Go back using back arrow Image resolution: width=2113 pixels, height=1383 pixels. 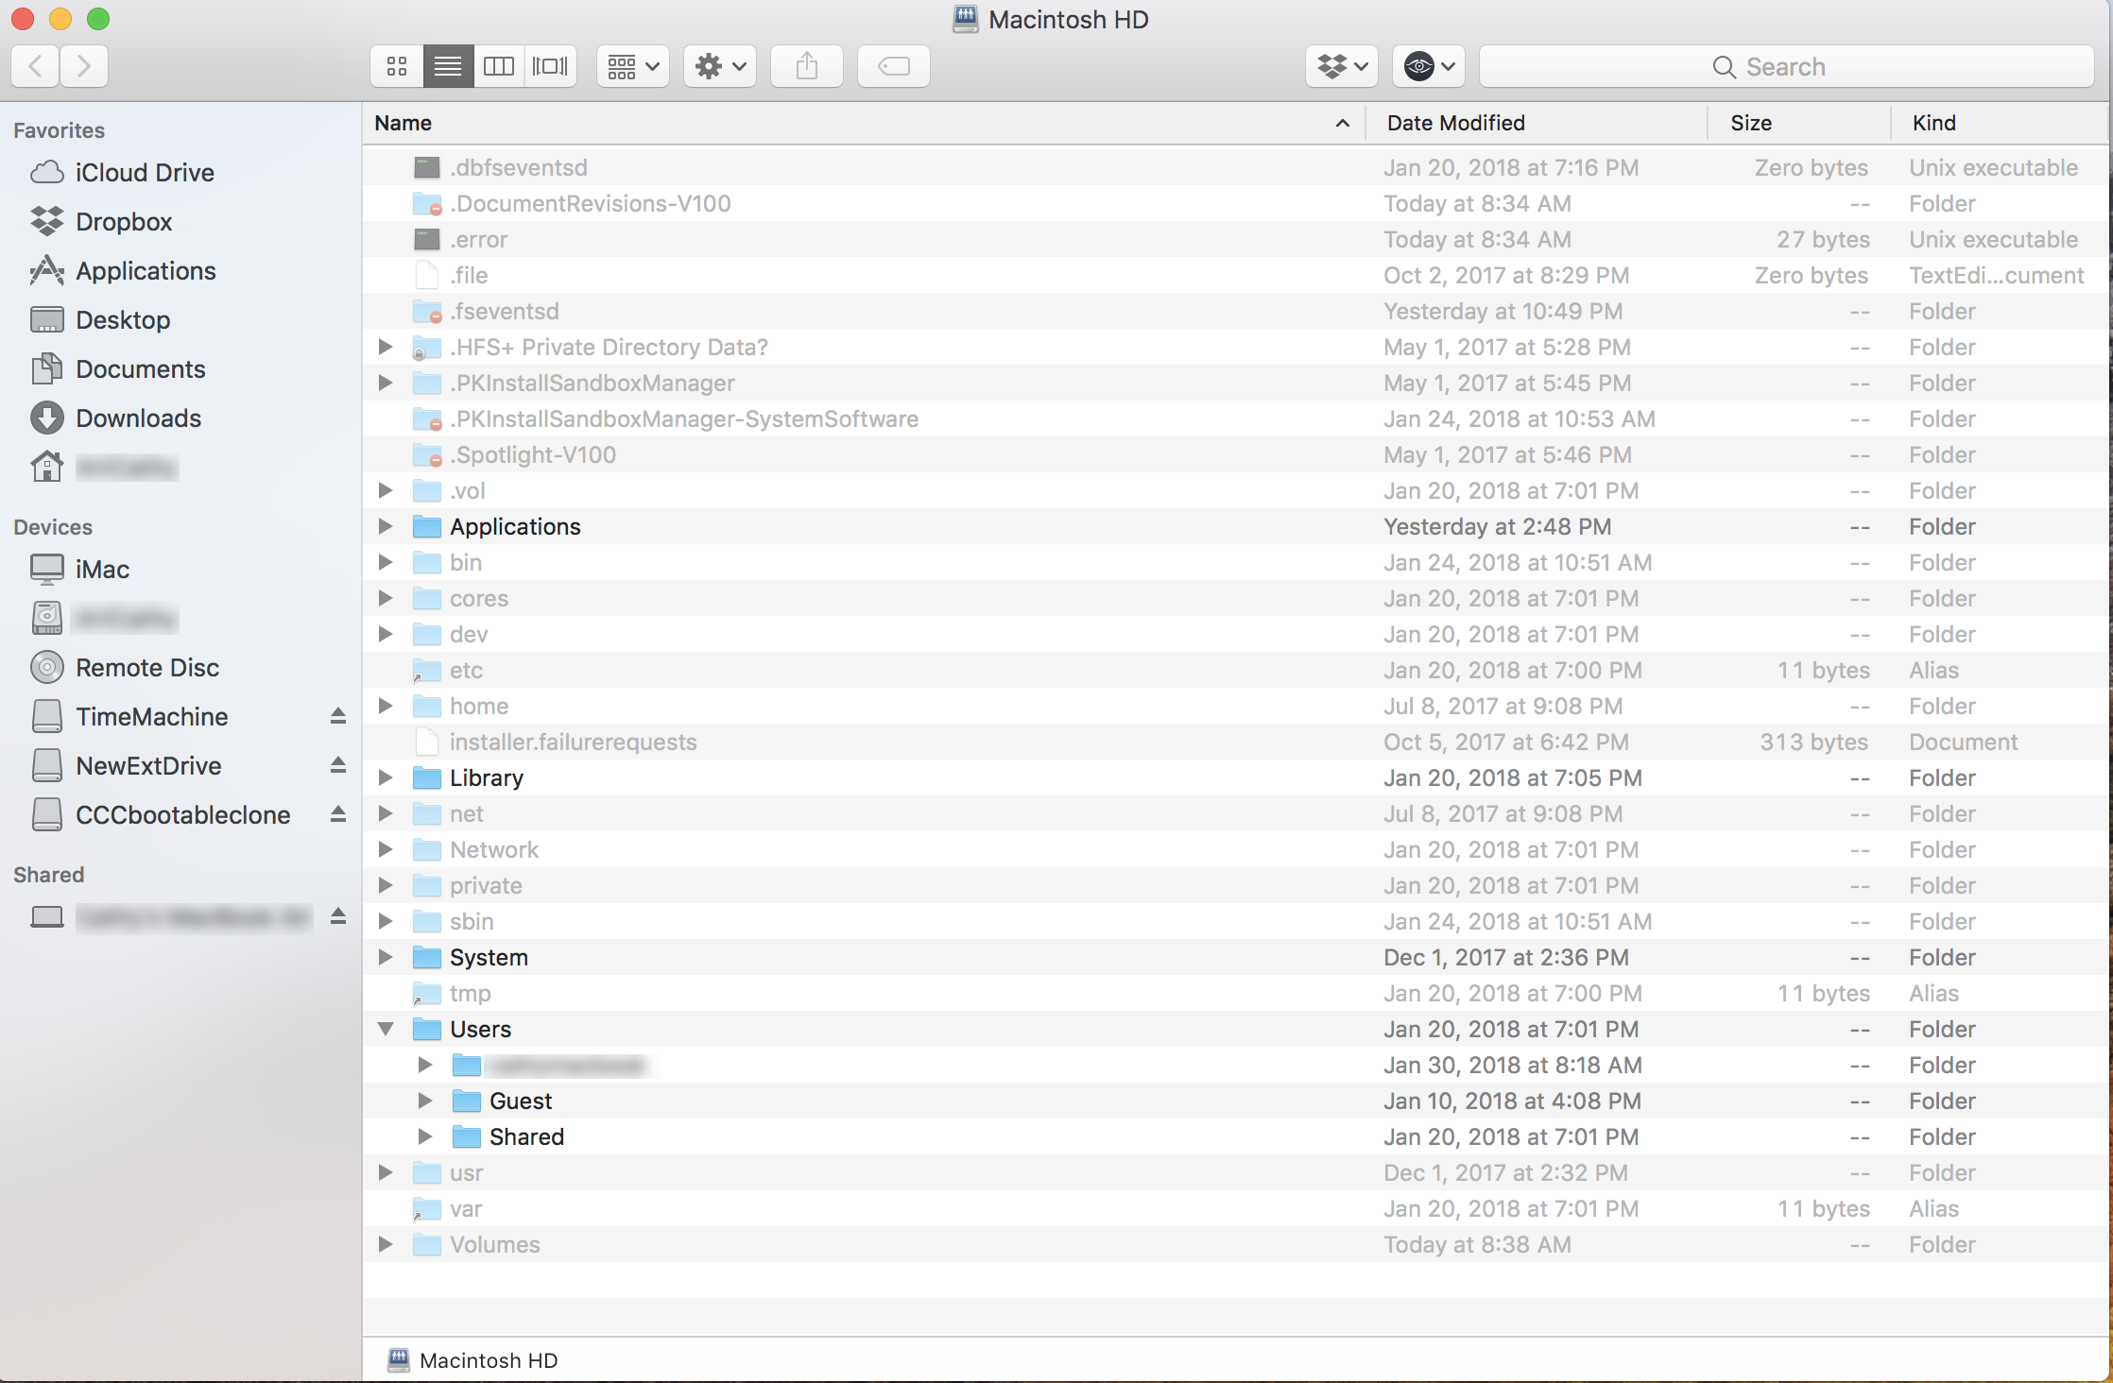(x=36, y=66)
